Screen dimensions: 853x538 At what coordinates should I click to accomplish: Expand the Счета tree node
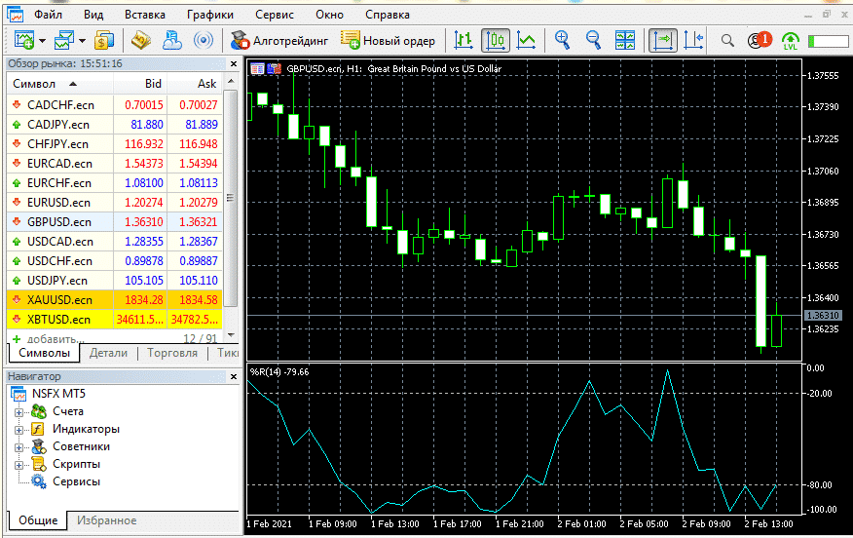(x=19, y=412)
